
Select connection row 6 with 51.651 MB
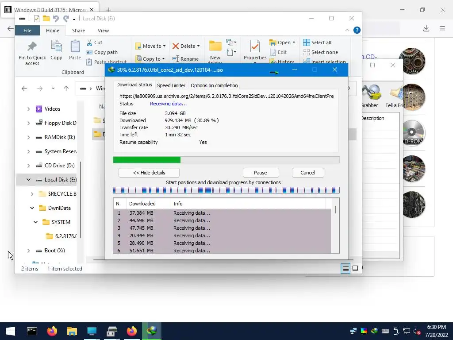click(222, 251)
